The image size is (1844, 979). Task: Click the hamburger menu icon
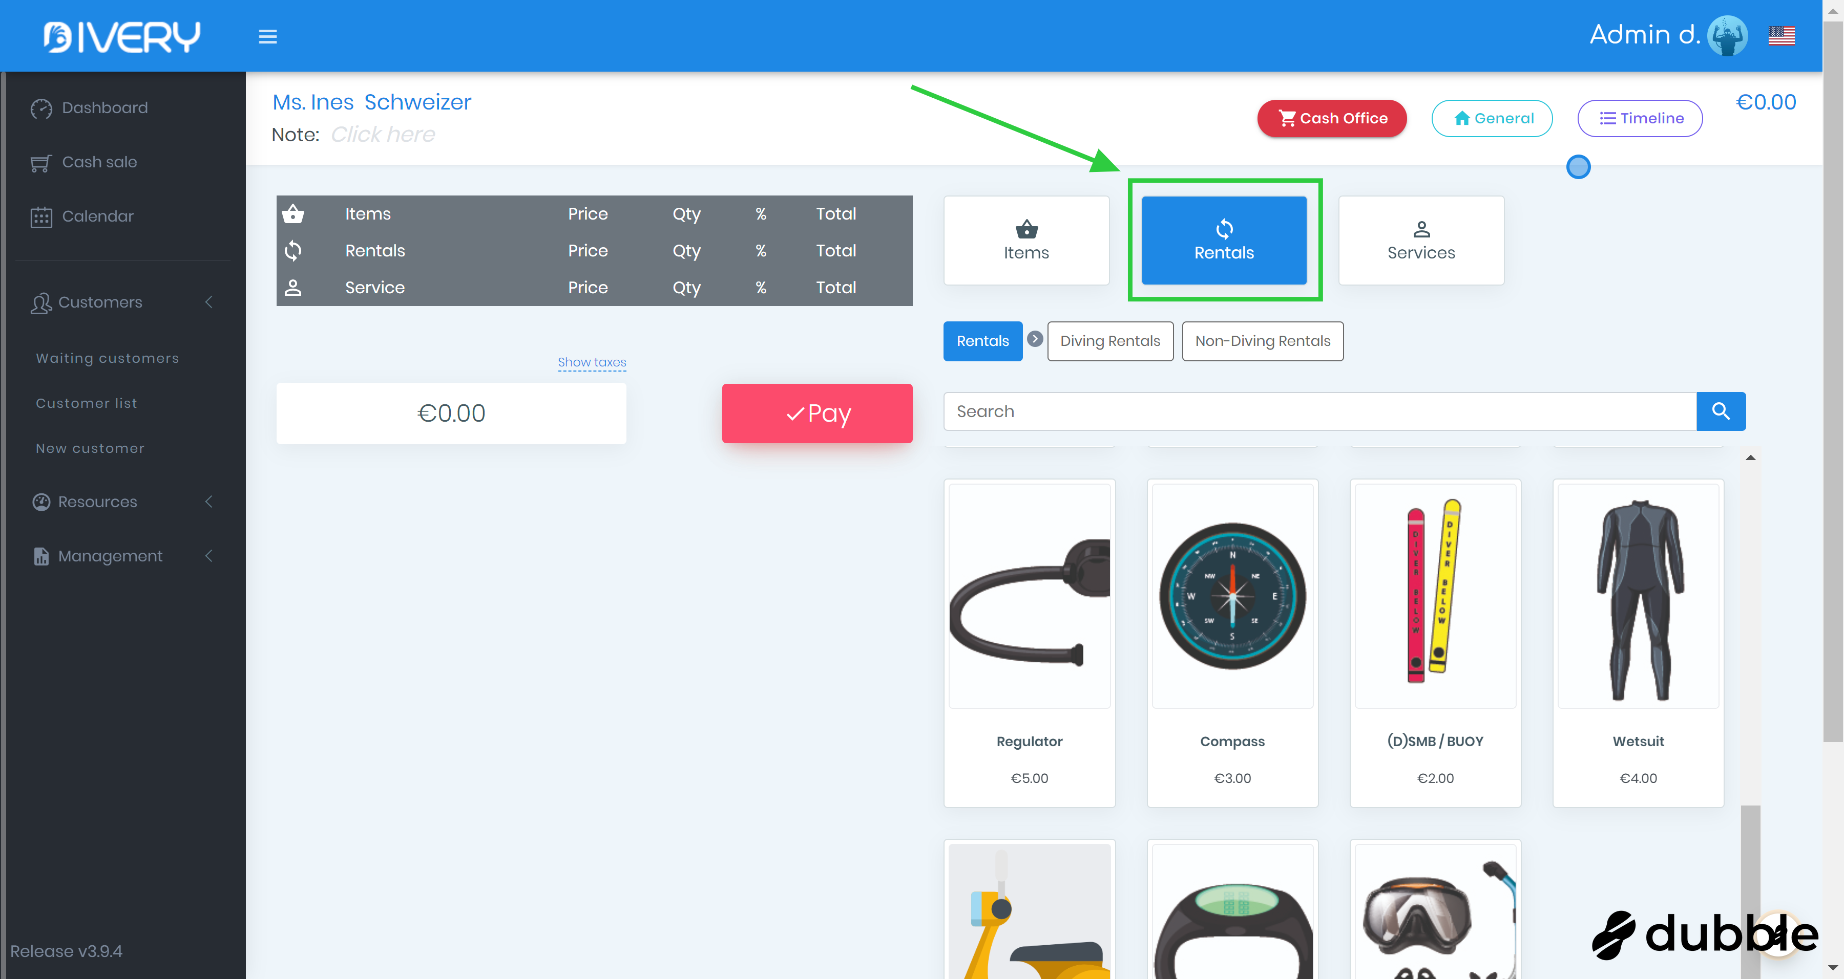(268, 36)
